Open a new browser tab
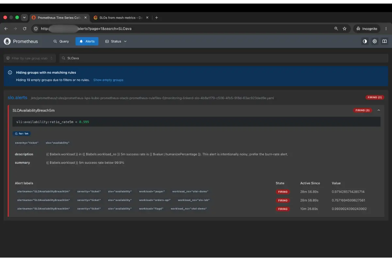The image size is (392, 261). coord(156,18)
